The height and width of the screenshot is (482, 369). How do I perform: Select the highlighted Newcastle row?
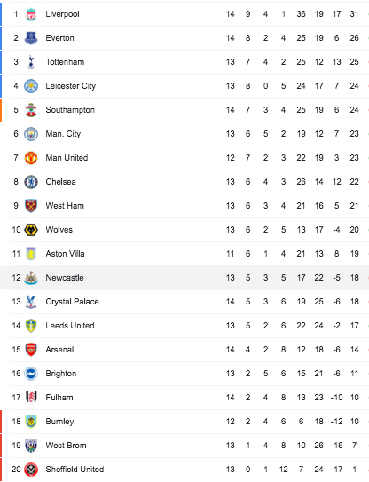184,278
